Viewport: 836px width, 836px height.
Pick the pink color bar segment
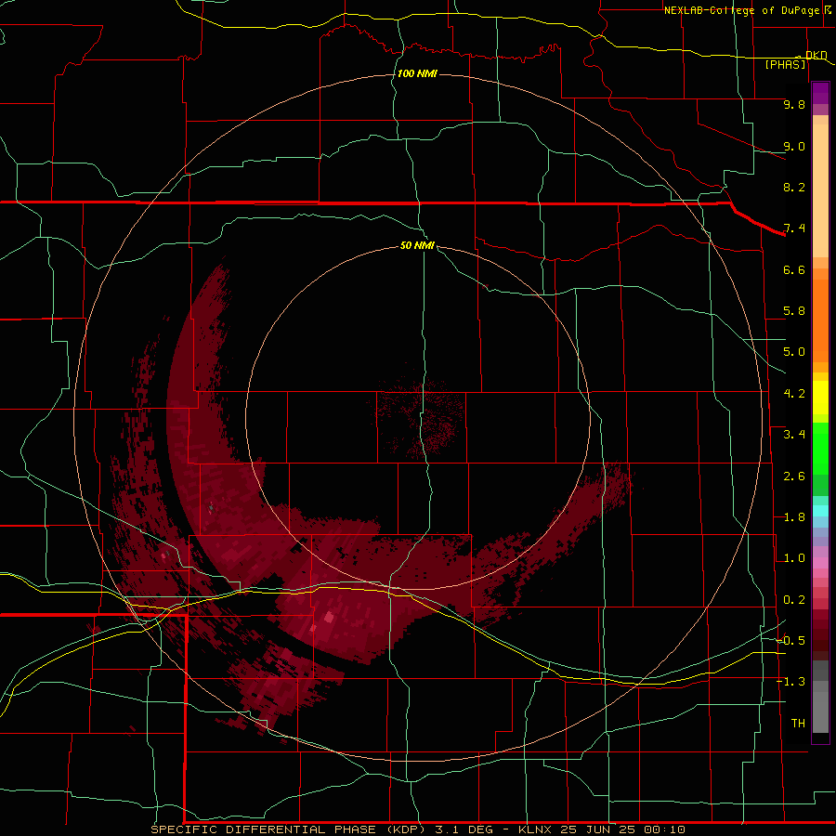tap(820, 563)
